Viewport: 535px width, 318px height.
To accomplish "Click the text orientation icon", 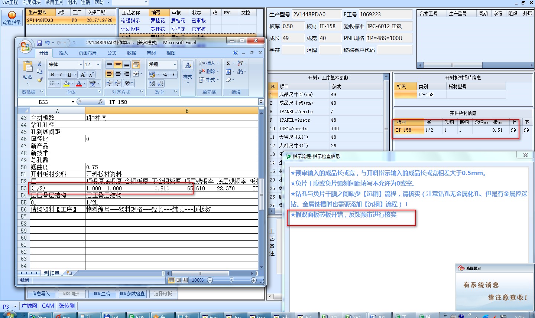I will coord(127,83).
